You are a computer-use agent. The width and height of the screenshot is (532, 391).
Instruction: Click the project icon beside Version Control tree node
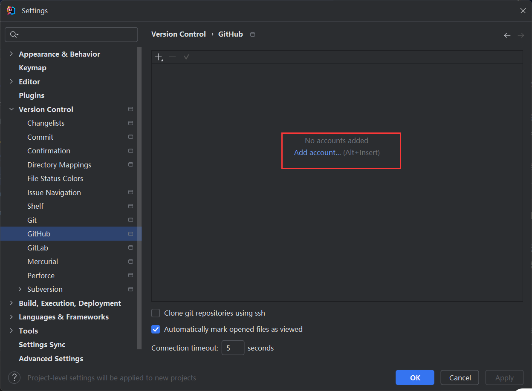[131, 109]
